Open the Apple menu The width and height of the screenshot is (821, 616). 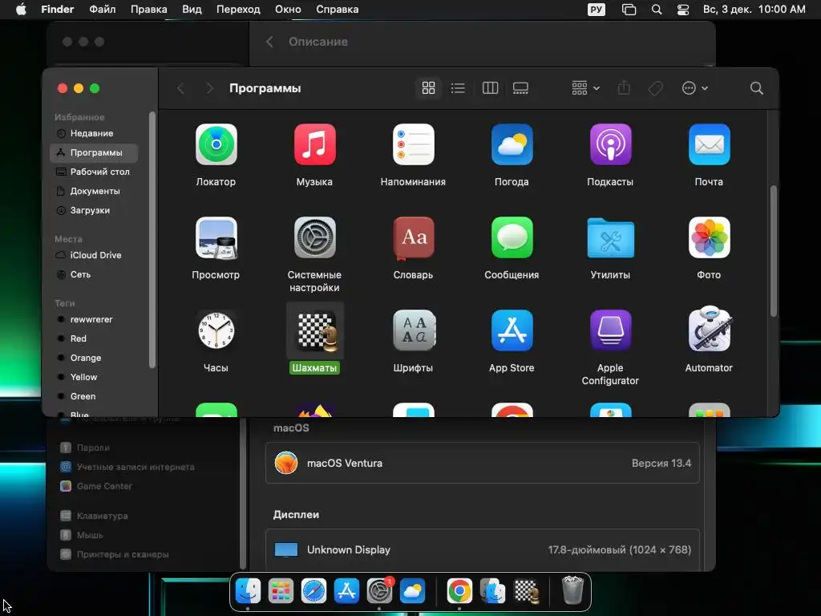click(x=21, y=10)
